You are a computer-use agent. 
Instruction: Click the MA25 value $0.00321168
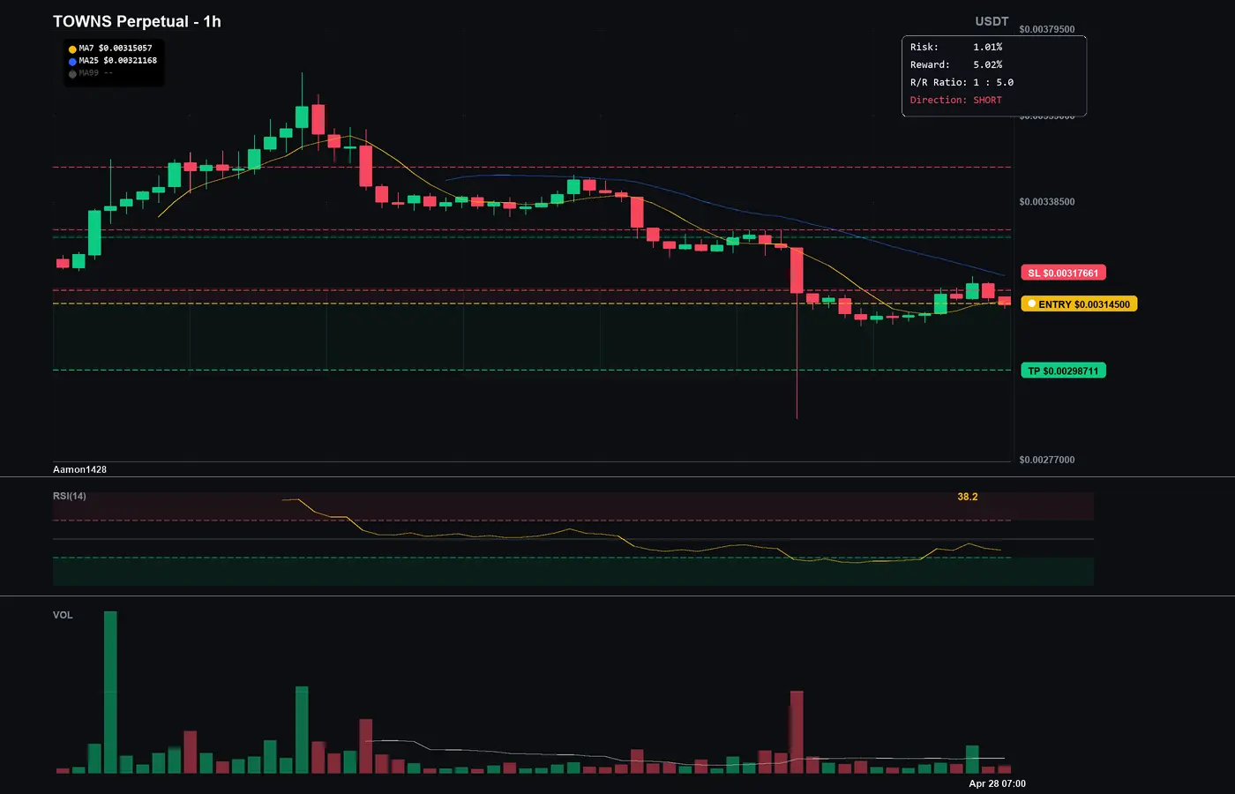130,61
